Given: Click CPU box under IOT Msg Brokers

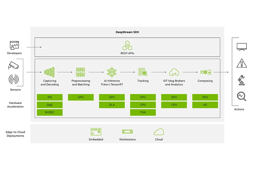Looking at the screenshot, I should tap(174, 105).
